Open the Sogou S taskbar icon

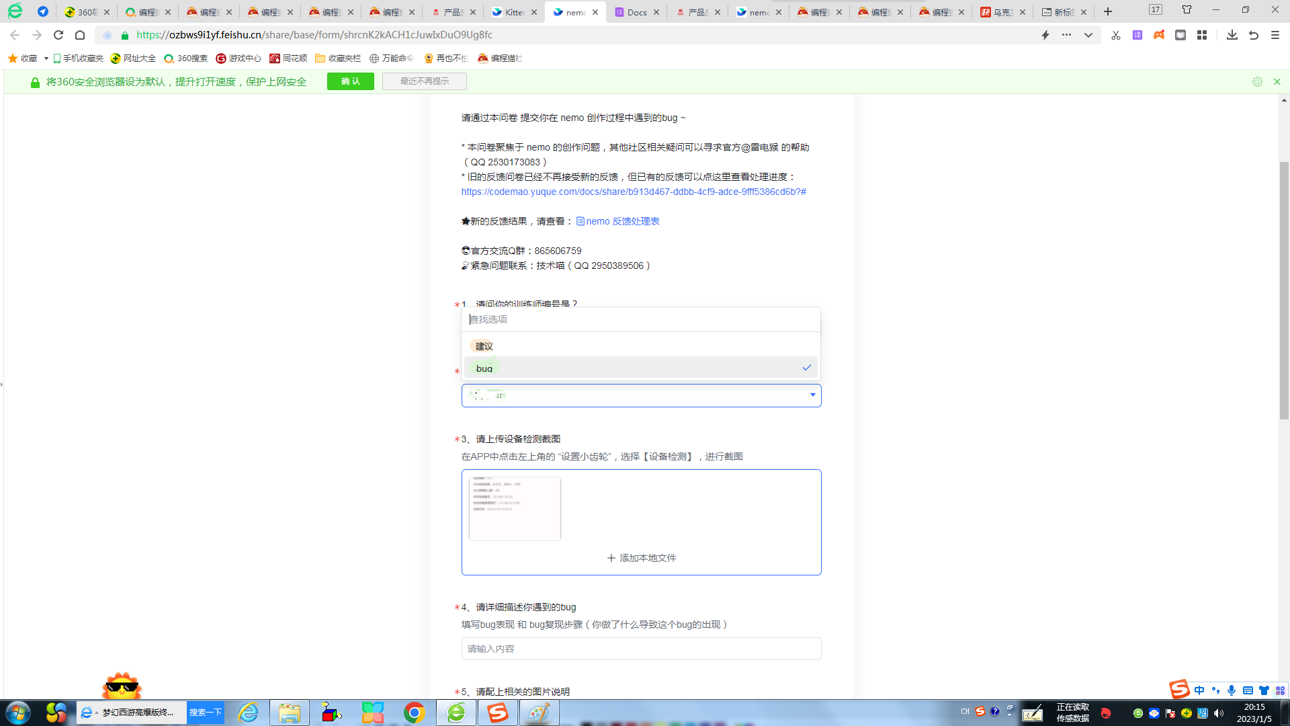click(x=497, y=713)
